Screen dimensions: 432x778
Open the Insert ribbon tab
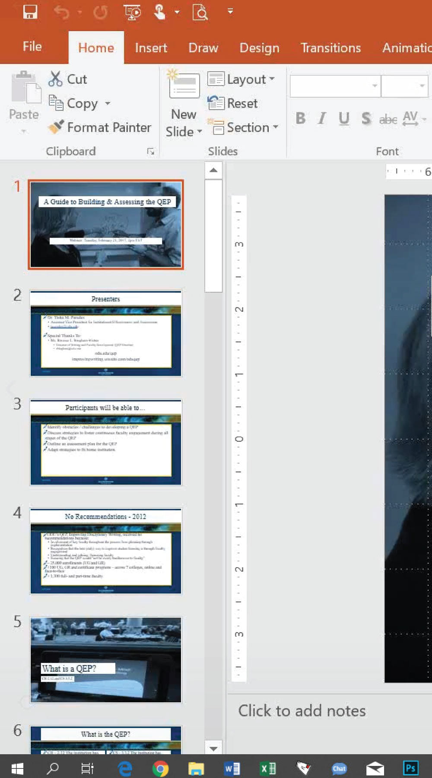click(151, 48)
